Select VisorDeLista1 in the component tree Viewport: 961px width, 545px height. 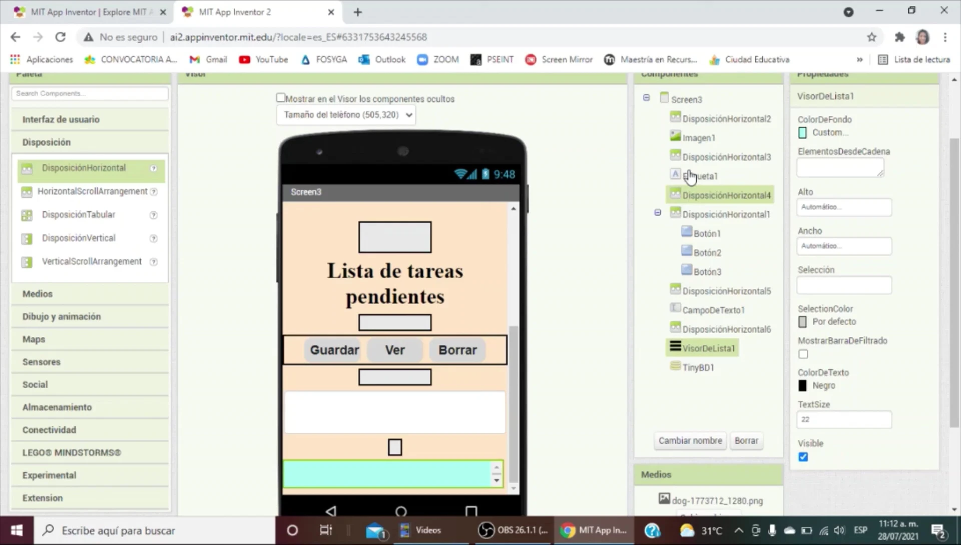pos(708,348)
